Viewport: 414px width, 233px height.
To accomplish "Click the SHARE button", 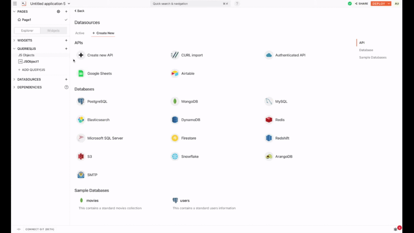I will click(361, 4).
